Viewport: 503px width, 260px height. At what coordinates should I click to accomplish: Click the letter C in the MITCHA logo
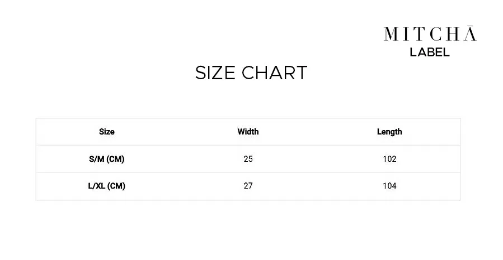pos(436,34)
